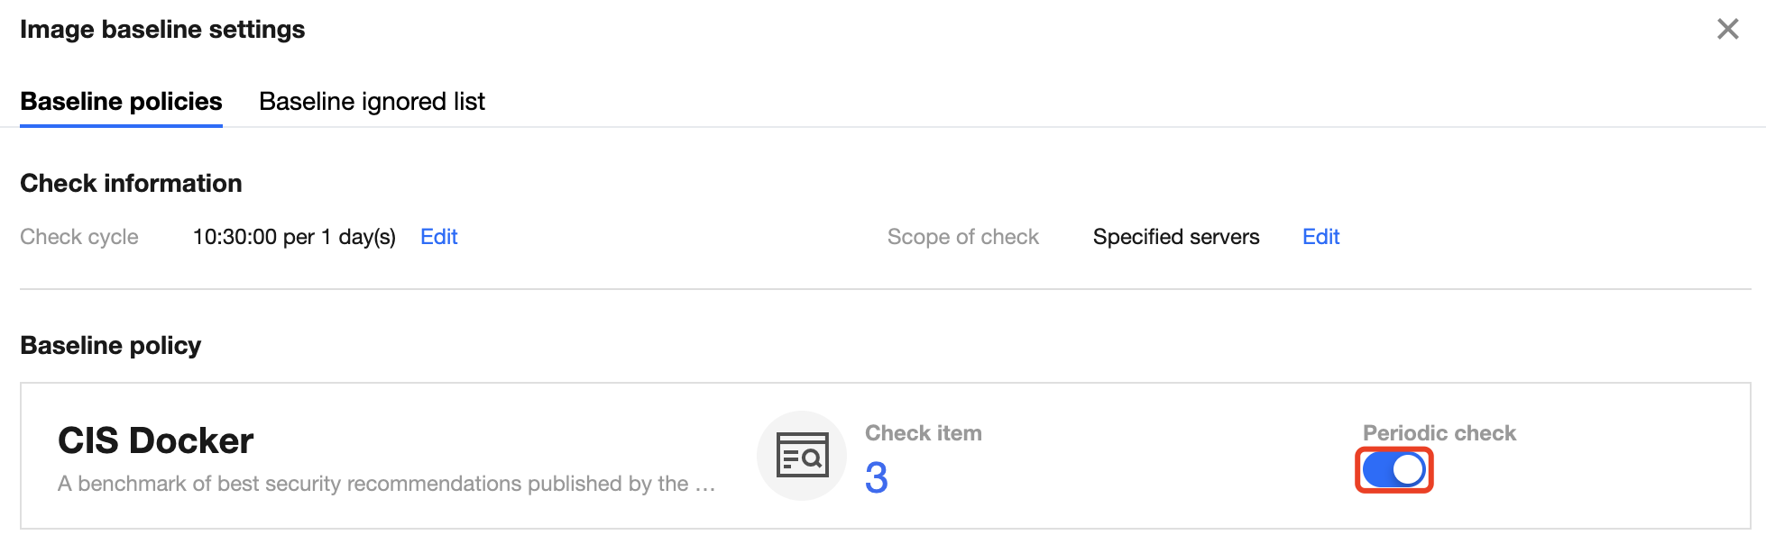Click the Image baseline settings title
Image resolution: width=1766 pixels, height=535 pixels.
coord(162,30)
